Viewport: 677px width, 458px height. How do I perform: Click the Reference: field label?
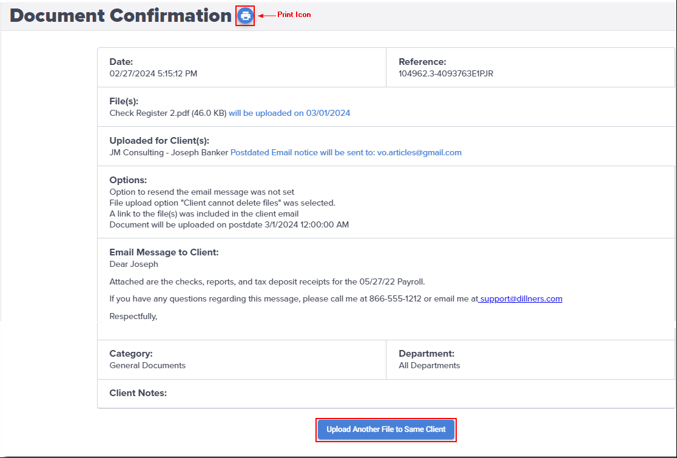(x=423, y=62)
